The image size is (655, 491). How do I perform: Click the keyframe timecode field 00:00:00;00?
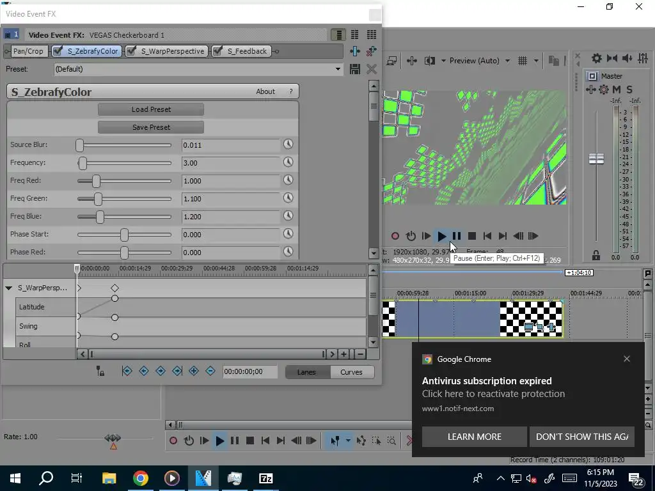click(x=250, y=371)
